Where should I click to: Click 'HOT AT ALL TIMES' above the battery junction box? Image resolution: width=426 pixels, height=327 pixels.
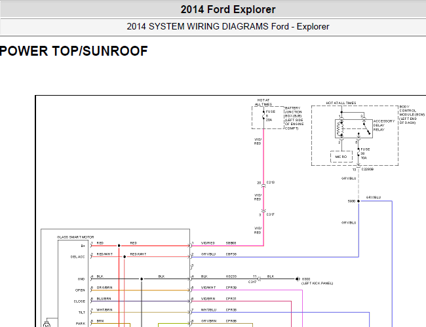coord(263,102)
